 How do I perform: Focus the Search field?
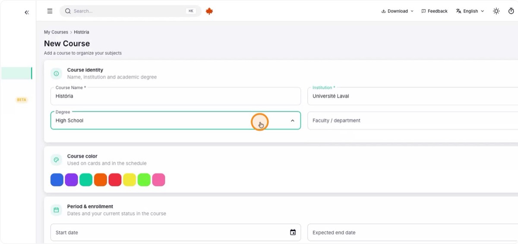(x=130, y=11)
